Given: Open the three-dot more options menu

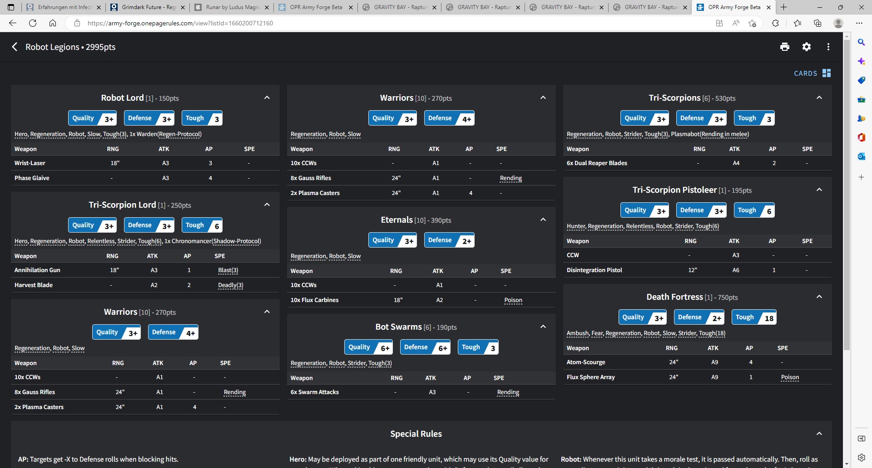Looking at the screenshot, I should 828,47.
